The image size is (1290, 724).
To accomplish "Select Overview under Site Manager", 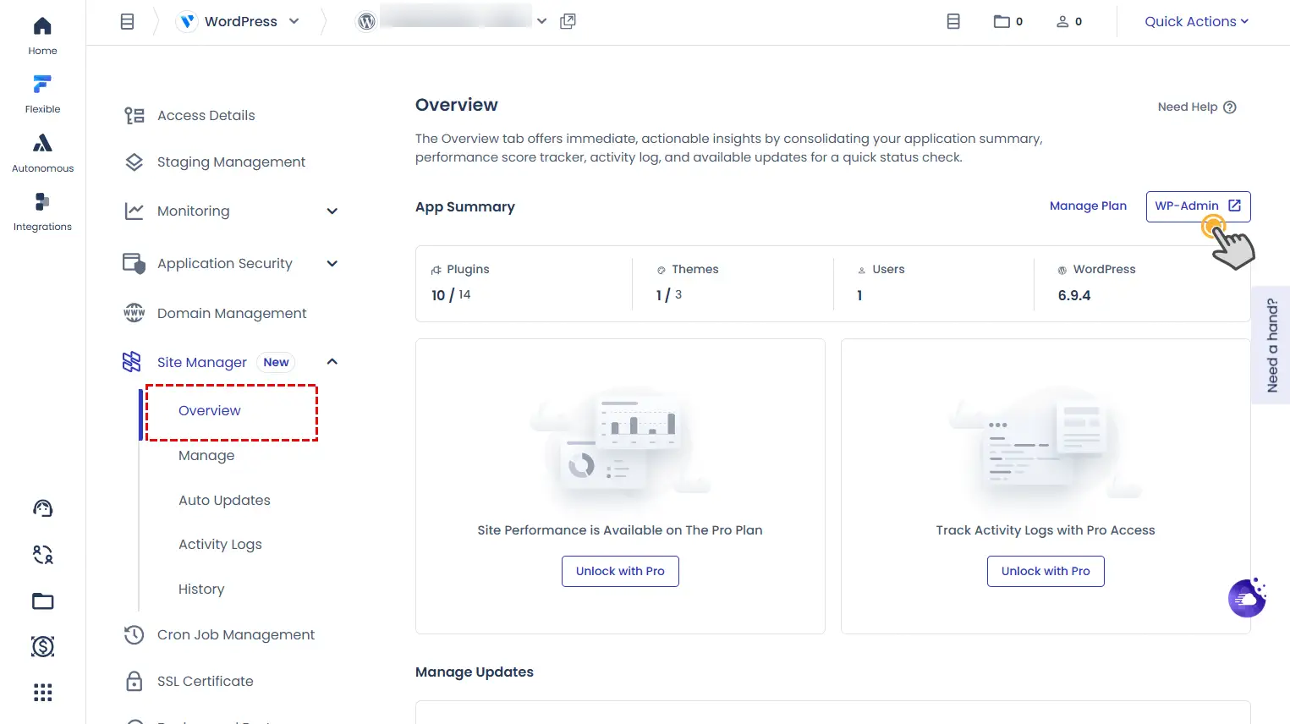I will [x=209, y=411].
